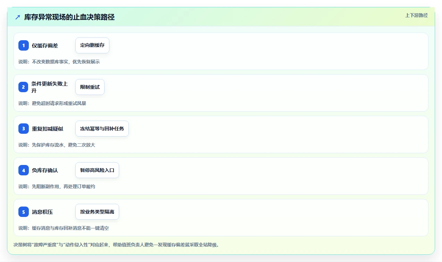Select step number 4 badge
Viewport: 442px width, 262px height.
tap(24, 170)
